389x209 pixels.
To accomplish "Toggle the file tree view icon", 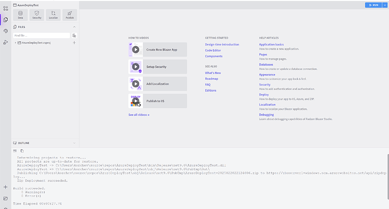I will click(x=74, y=35).
